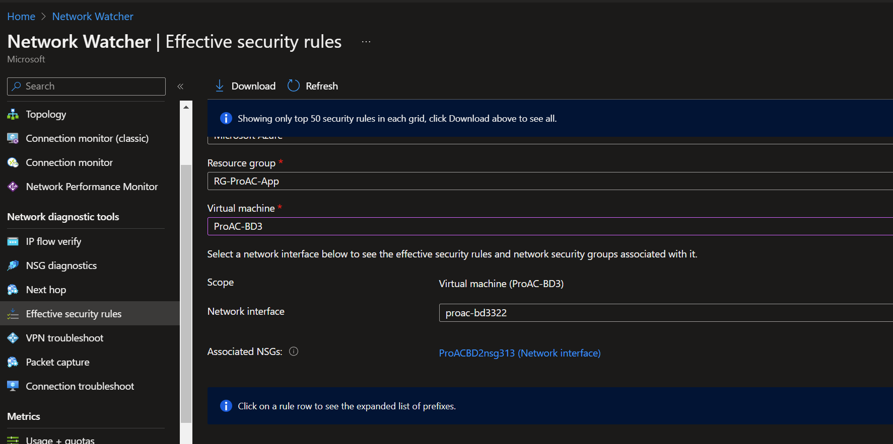Viewport: 893px width, 444px height.
Task: Collapse the sidebar with double chevron
Action: (180, 86)
